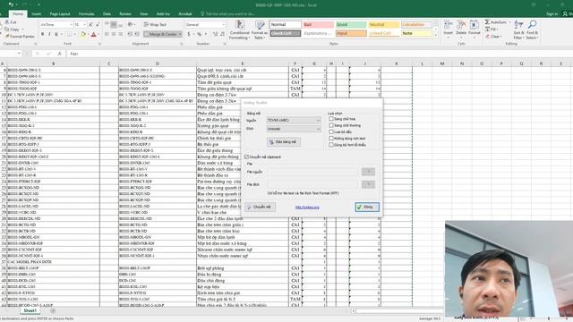573x322 pixels.
Task: Click the Insert Function fx icon
Action: click(x=60, y=54)
